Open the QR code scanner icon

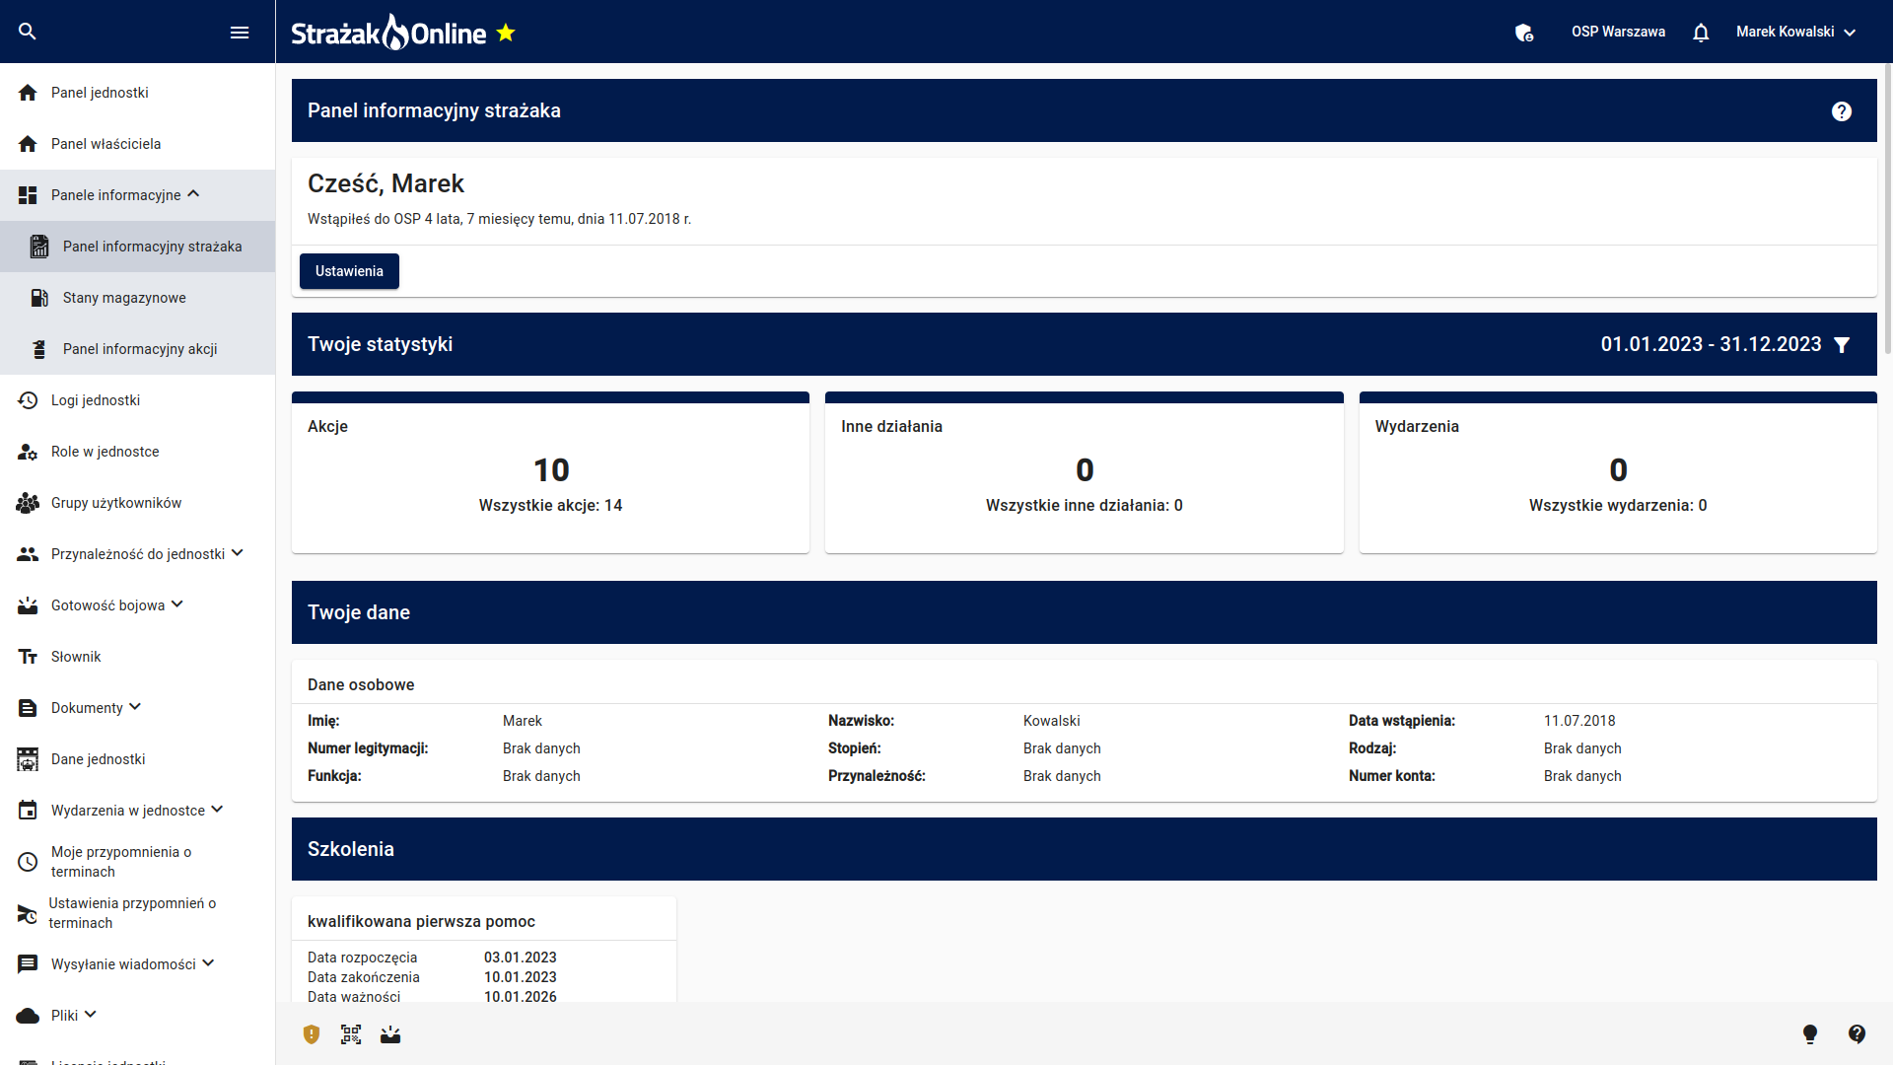351,1034
